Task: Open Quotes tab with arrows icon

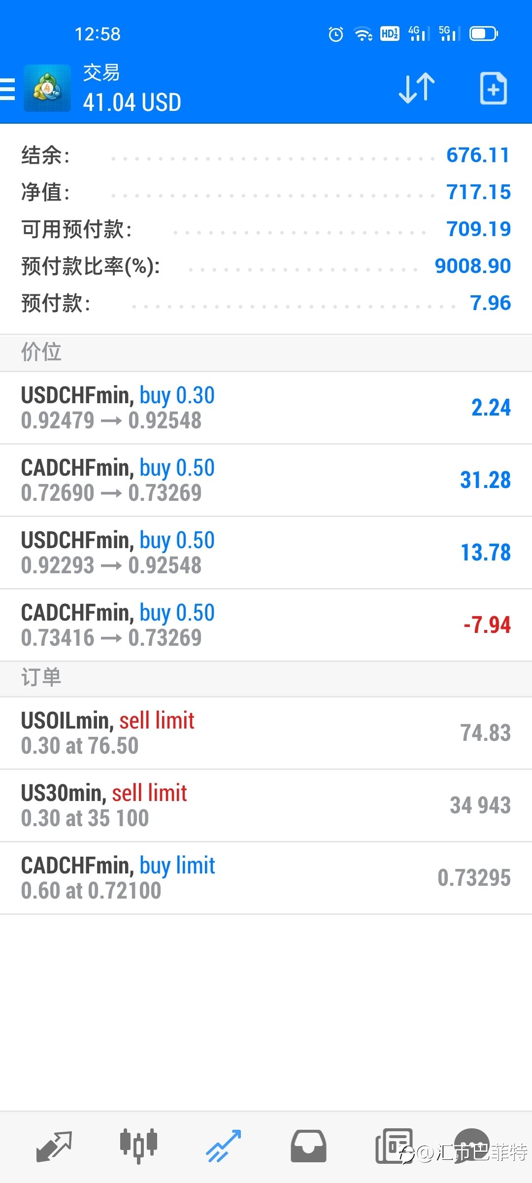Action: point(54,1147)
